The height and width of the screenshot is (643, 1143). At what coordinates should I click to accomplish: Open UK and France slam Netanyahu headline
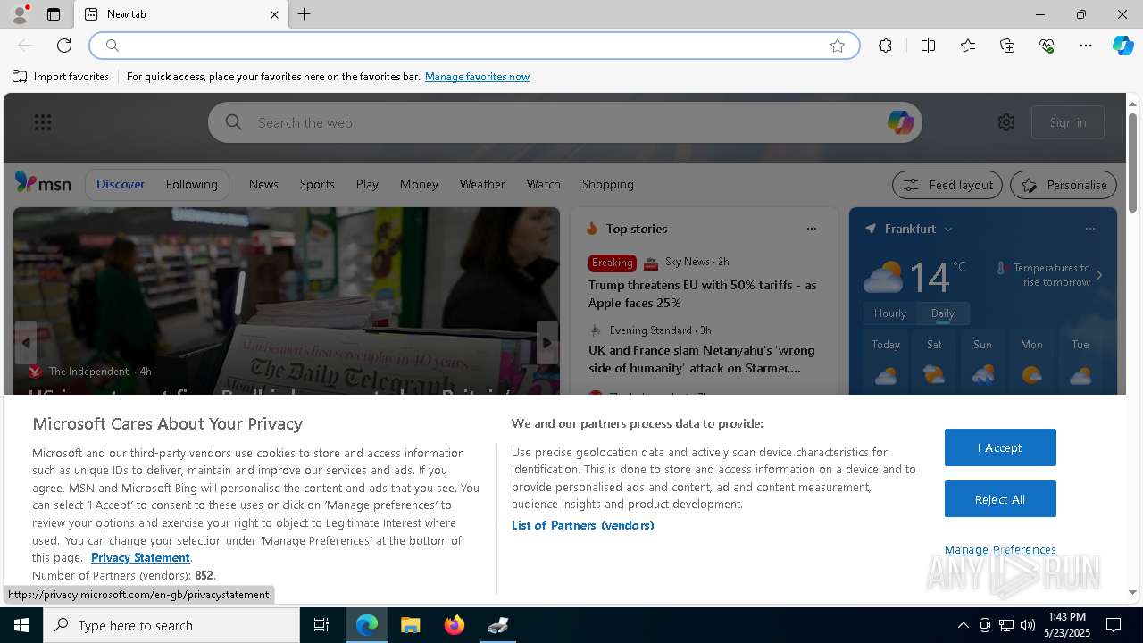(x=702, y=359)
